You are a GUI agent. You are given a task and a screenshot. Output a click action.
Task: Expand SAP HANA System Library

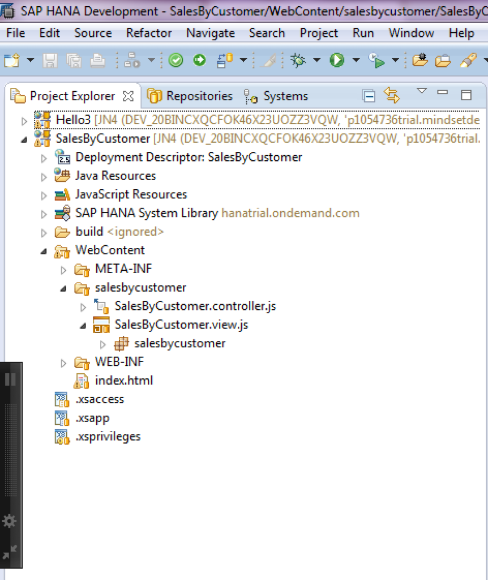(x=44, y=214)
